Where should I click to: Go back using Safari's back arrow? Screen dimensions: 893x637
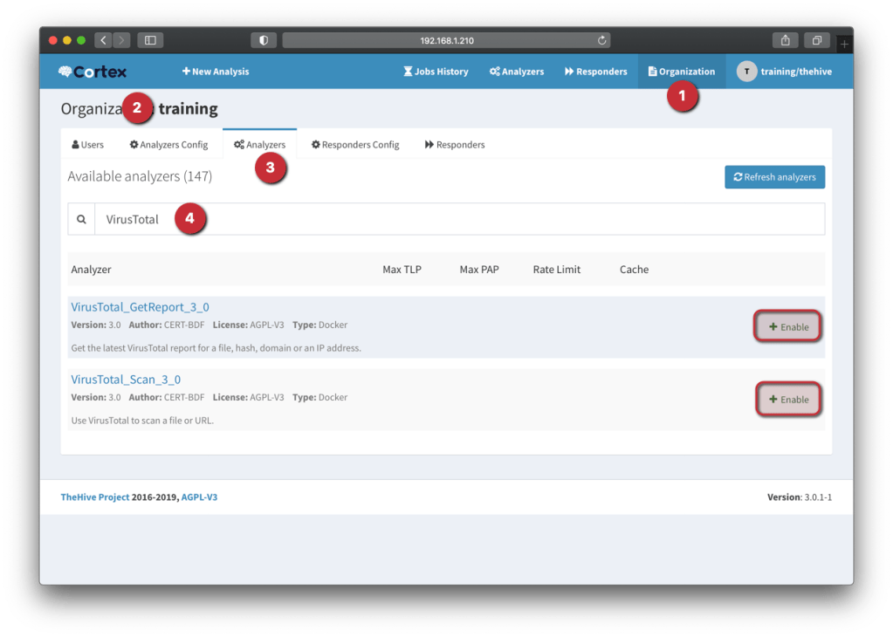[103, 40]
